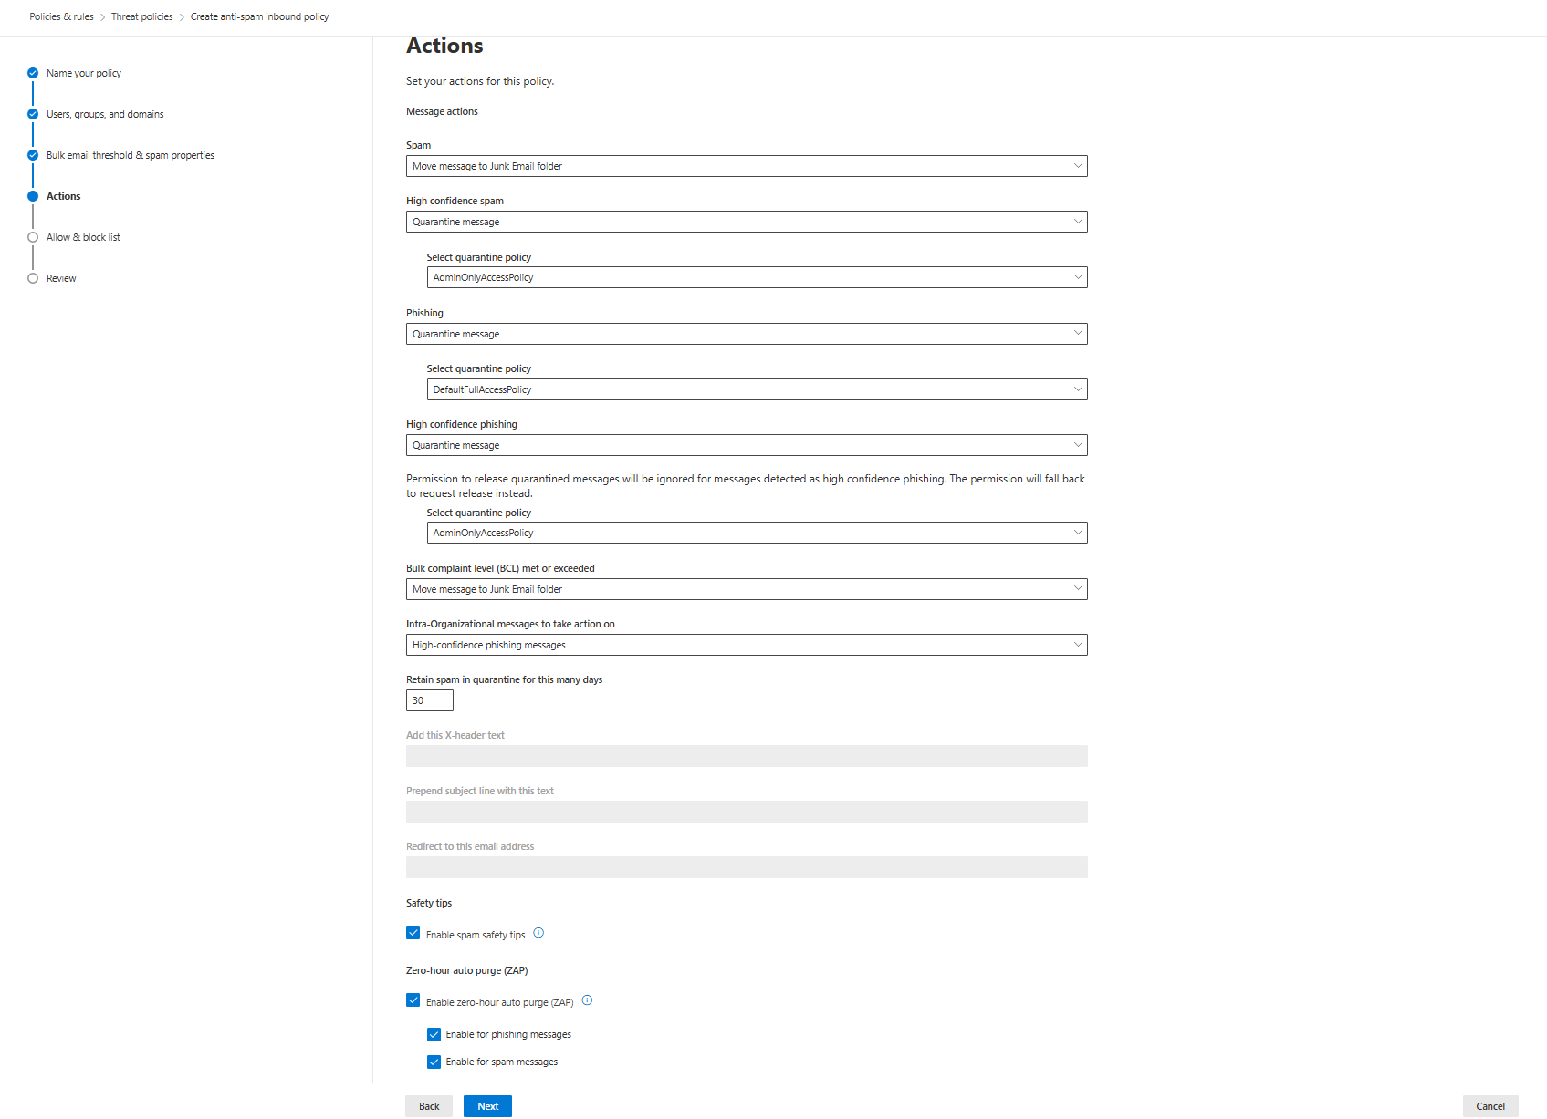Click the Bulk email threshold step checkmark

tap(33, 155)
